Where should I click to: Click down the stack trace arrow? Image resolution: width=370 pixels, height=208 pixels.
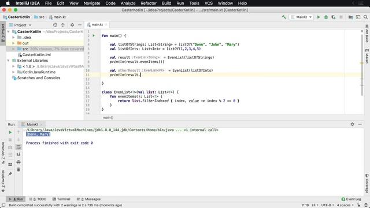(18, 140)
